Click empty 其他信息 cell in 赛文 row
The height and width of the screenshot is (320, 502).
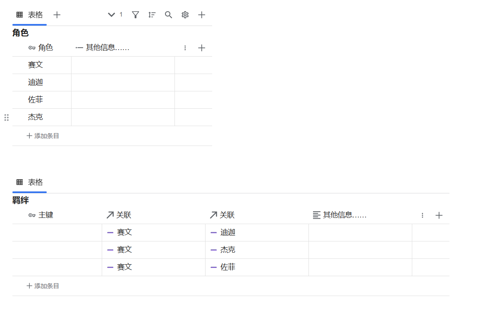tap(123, 65)
